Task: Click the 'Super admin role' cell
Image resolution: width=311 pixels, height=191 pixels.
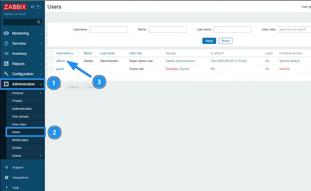Action: (x=141, y=61)
